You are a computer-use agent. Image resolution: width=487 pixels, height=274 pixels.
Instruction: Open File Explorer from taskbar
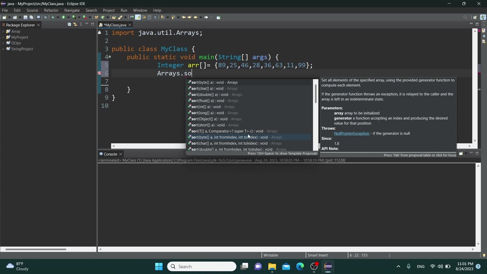coord(272,266)
